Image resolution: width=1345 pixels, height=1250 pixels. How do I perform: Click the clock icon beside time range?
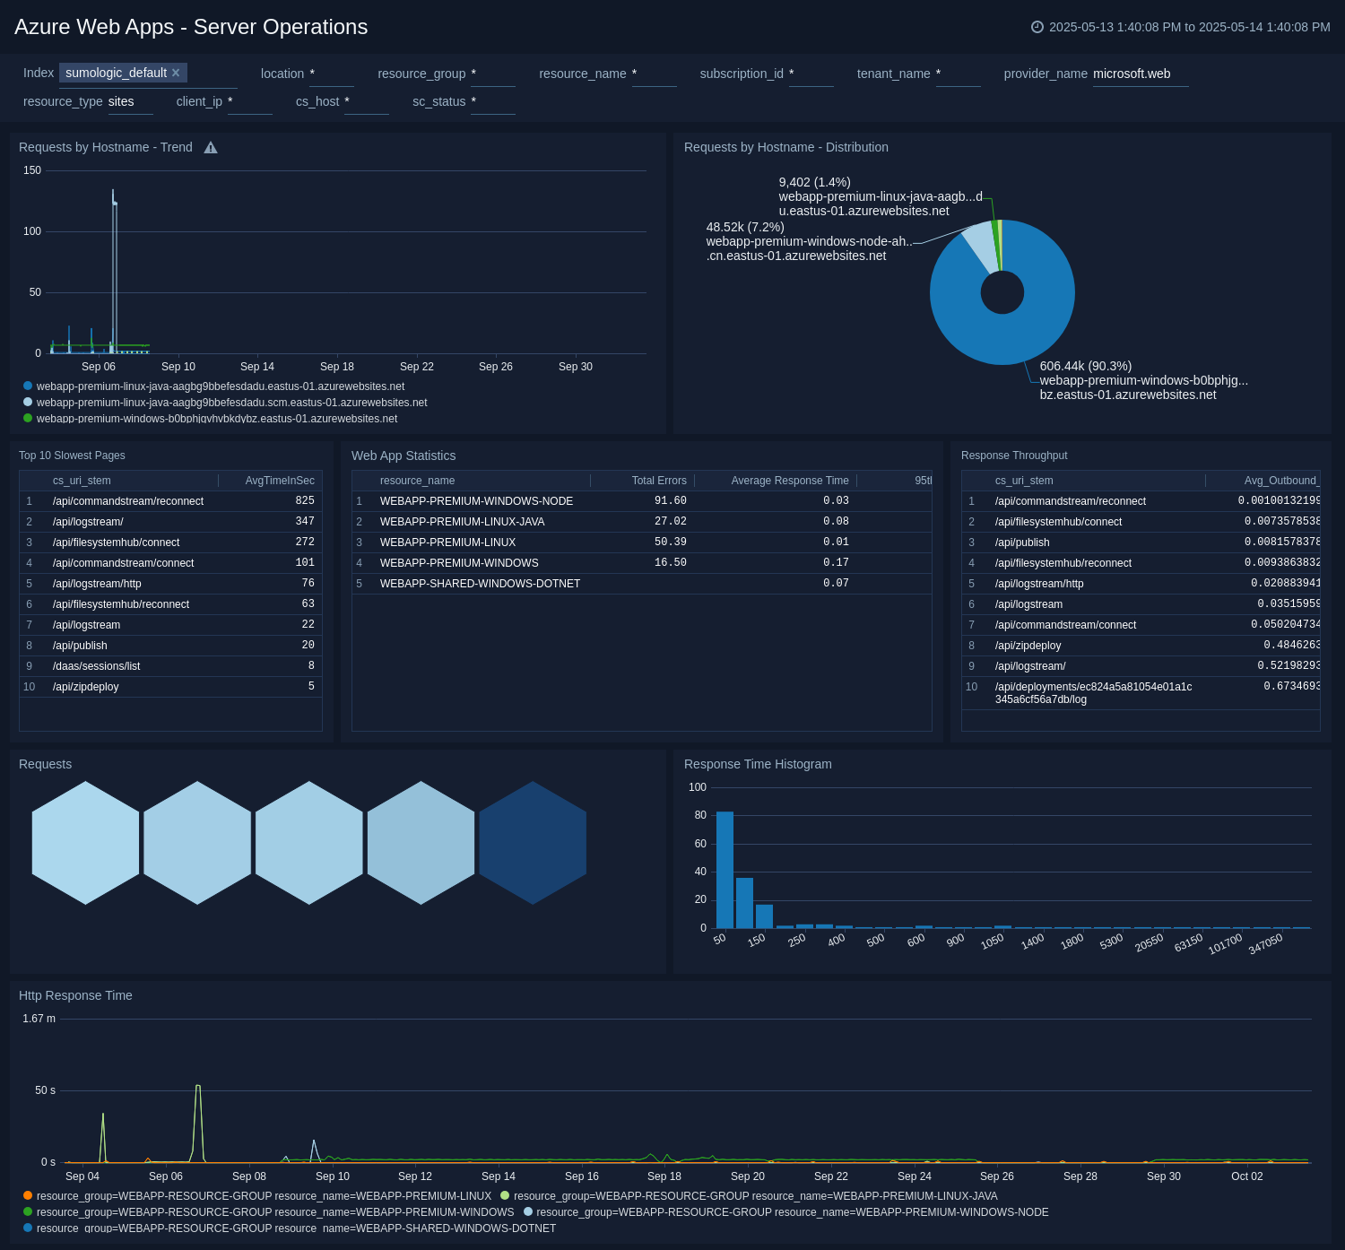(x=1037, y=27)
